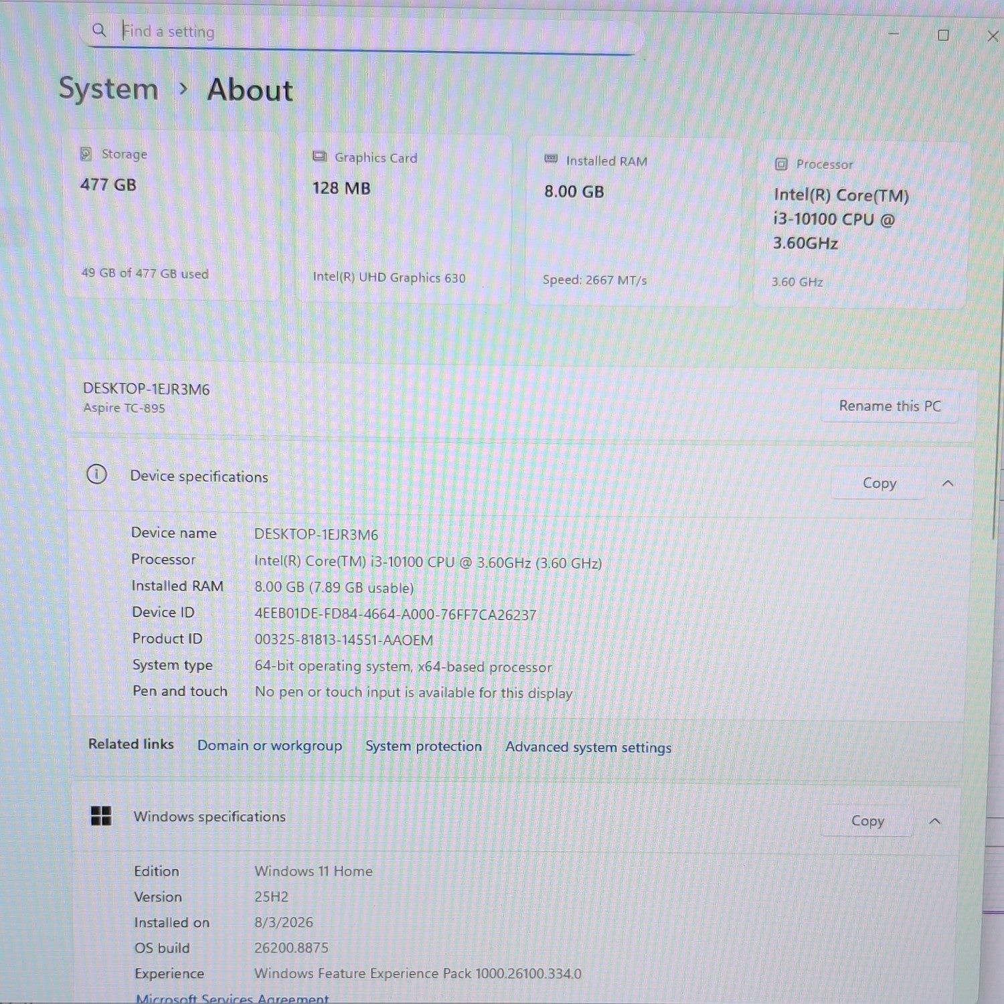Open the Microsoft Services Agreement link

click(x=232, y=998)
